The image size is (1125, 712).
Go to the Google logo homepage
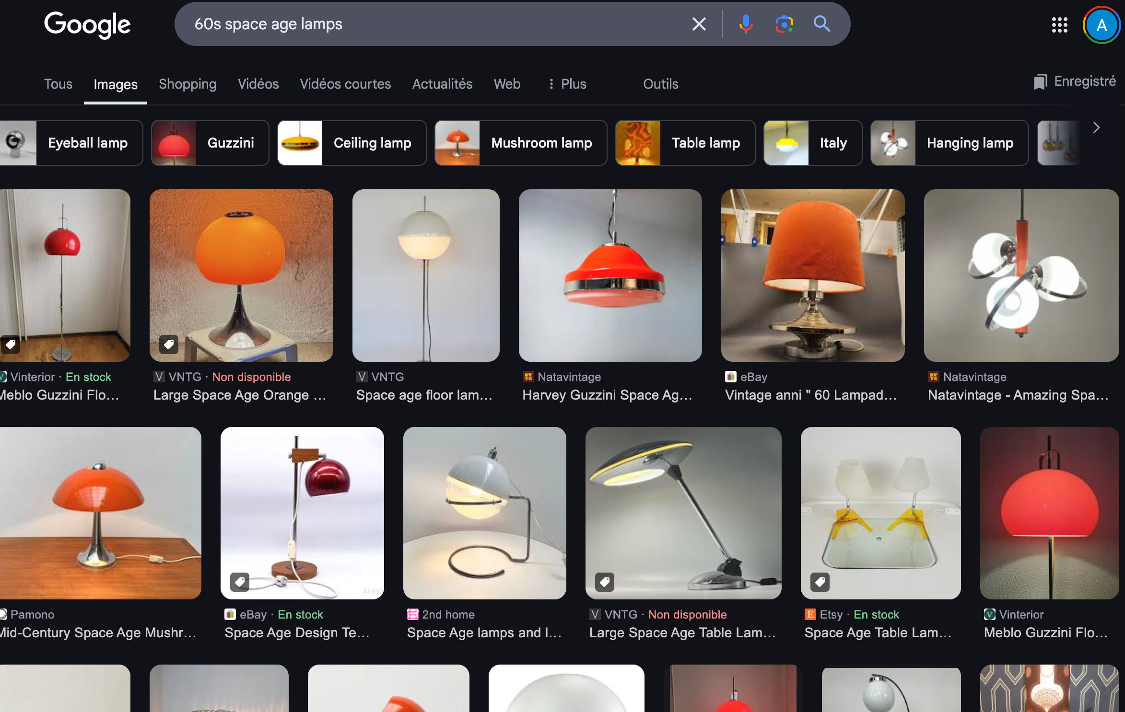[x=87, y=25]
